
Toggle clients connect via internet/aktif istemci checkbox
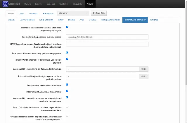67,27
